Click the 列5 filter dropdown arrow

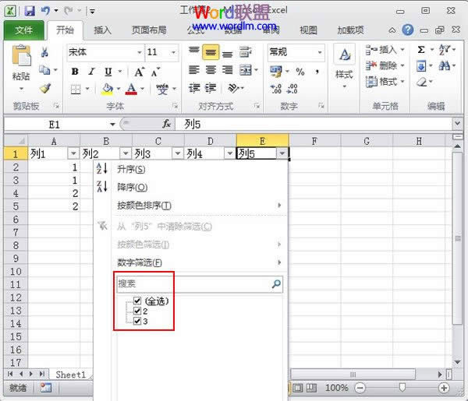[282, 153]
